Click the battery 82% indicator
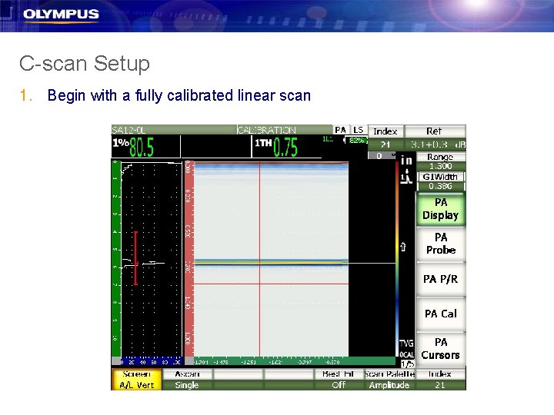554x415 pixels. (356, 141)
